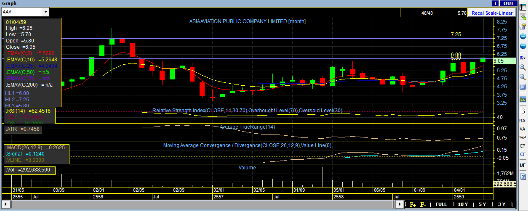Click the EMAV(C,200) = n/a legend entry
This screenshot has width=528, height=211.
[x=29, y=85]
